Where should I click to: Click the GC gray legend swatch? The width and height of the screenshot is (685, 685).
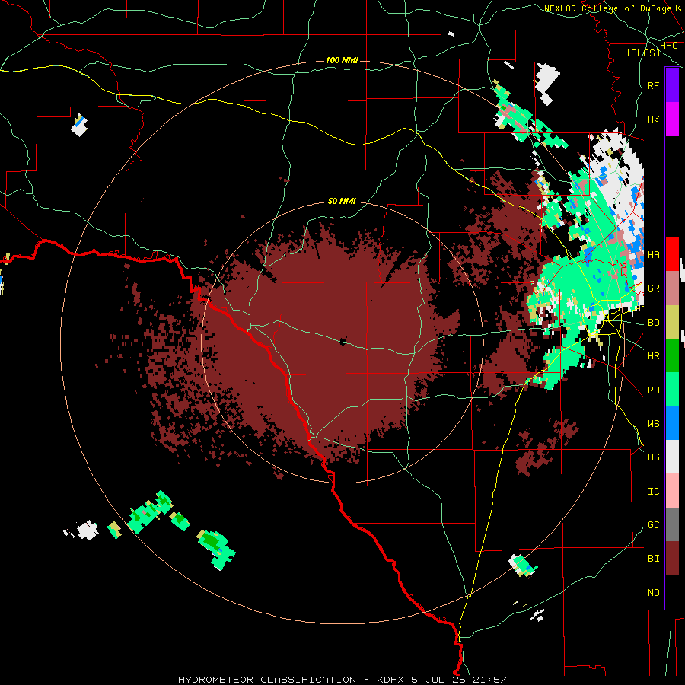672,524
